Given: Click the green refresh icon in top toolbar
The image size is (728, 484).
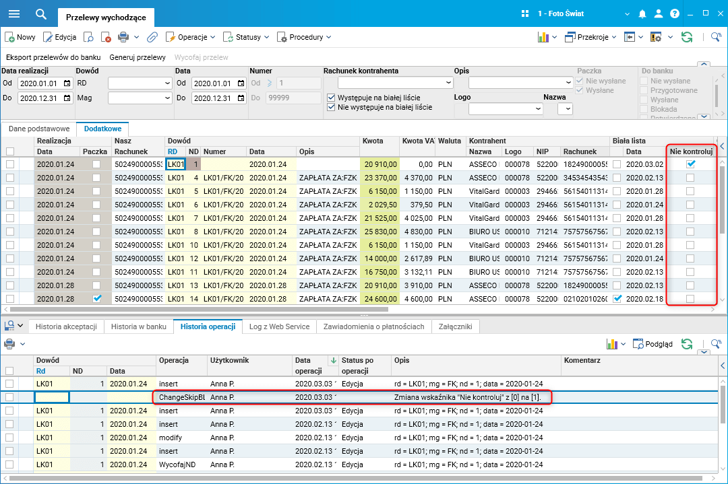Looking at the screenshot, I should (687, 37).
